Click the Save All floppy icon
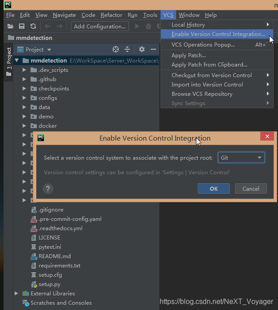 22,26
